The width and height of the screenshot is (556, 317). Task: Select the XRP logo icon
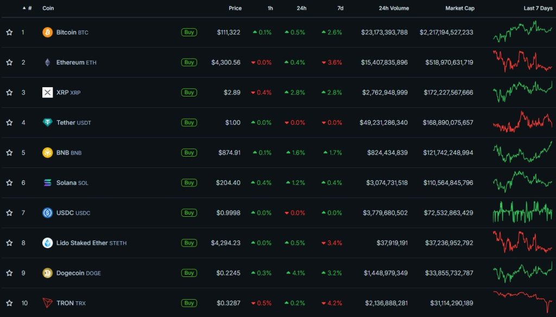(48, 92)
